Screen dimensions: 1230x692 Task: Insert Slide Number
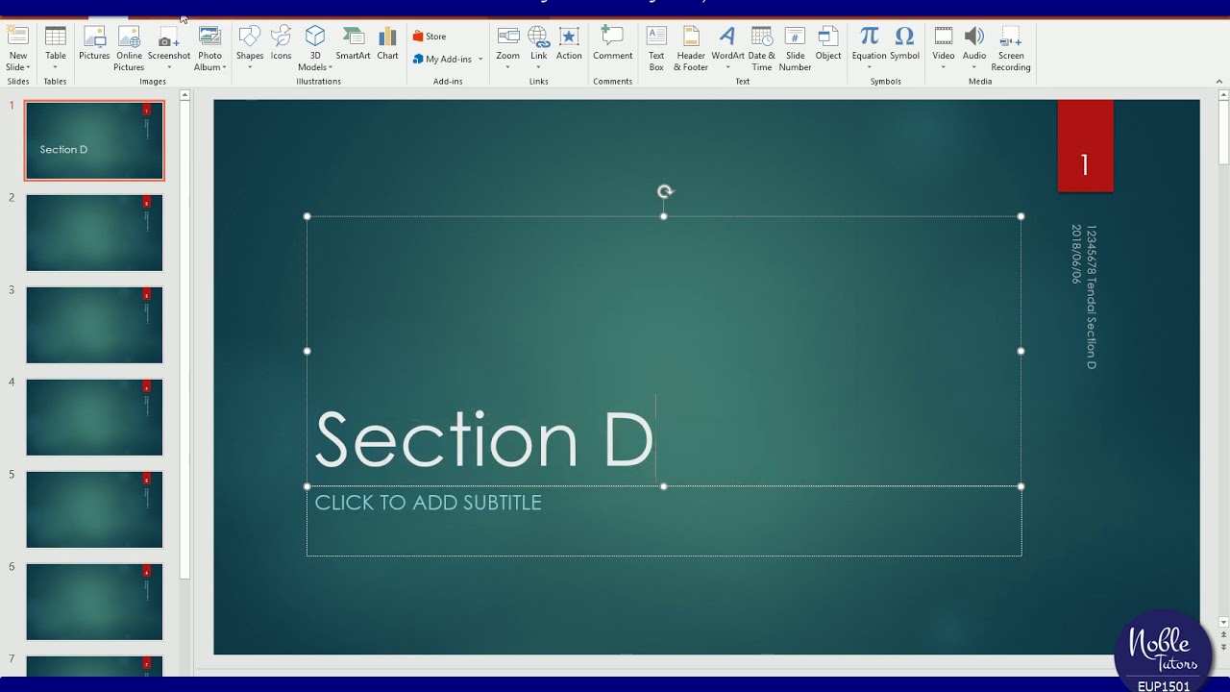(795, 49)
